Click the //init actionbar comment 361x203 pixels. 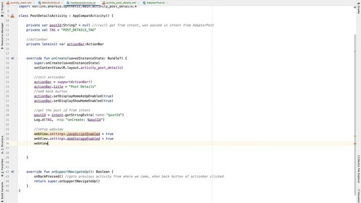[x=50, y=77]
